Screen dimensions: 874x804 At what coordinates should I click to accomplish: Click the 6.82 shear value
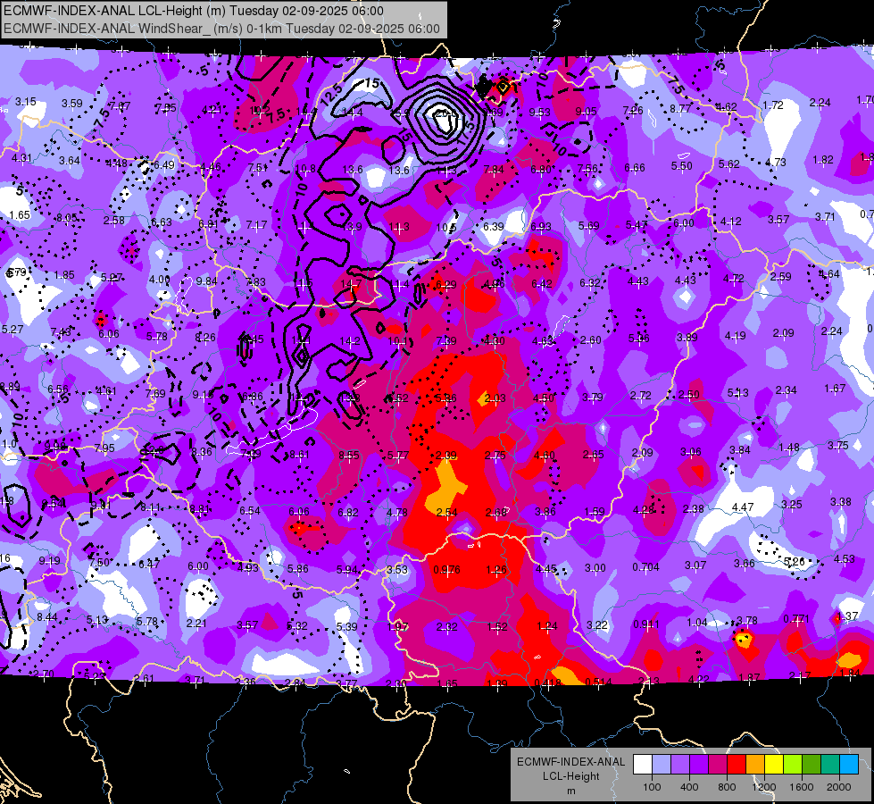(348, 512)
